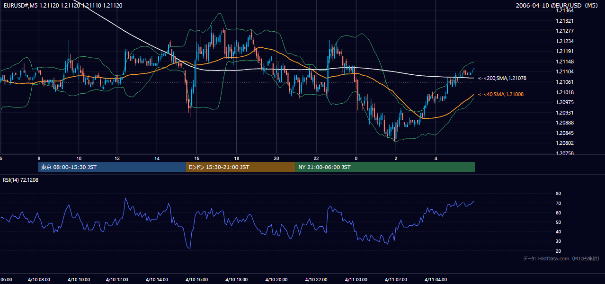Screen dimensions: 605x284
Task: Select the NY 21:00-06:00 JST session bar
Action: [x=385, y=167]
